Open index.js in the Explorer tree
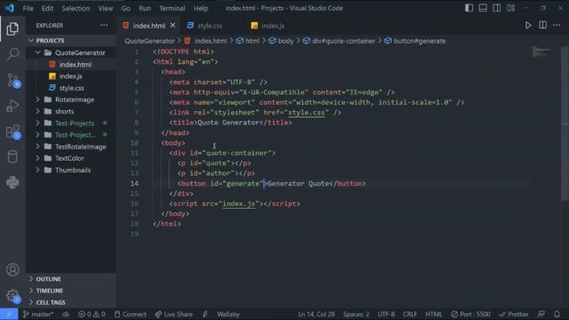Screen dimensions: 569x320 click(x=71, y=76)
